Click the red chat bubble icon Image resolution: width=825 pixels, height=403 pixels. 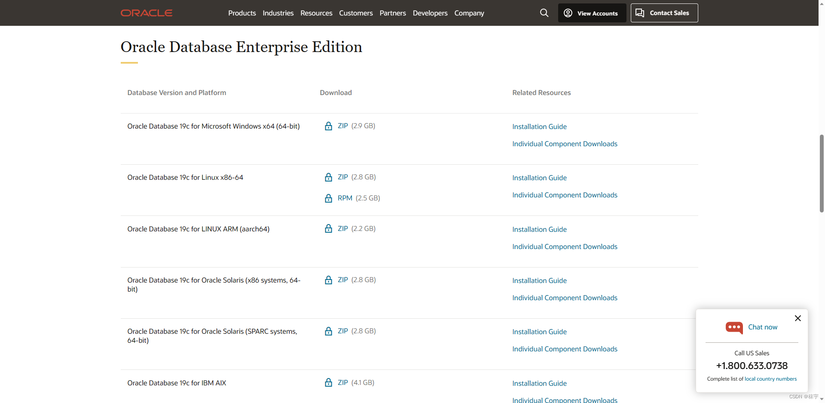[x=734, y=328]
